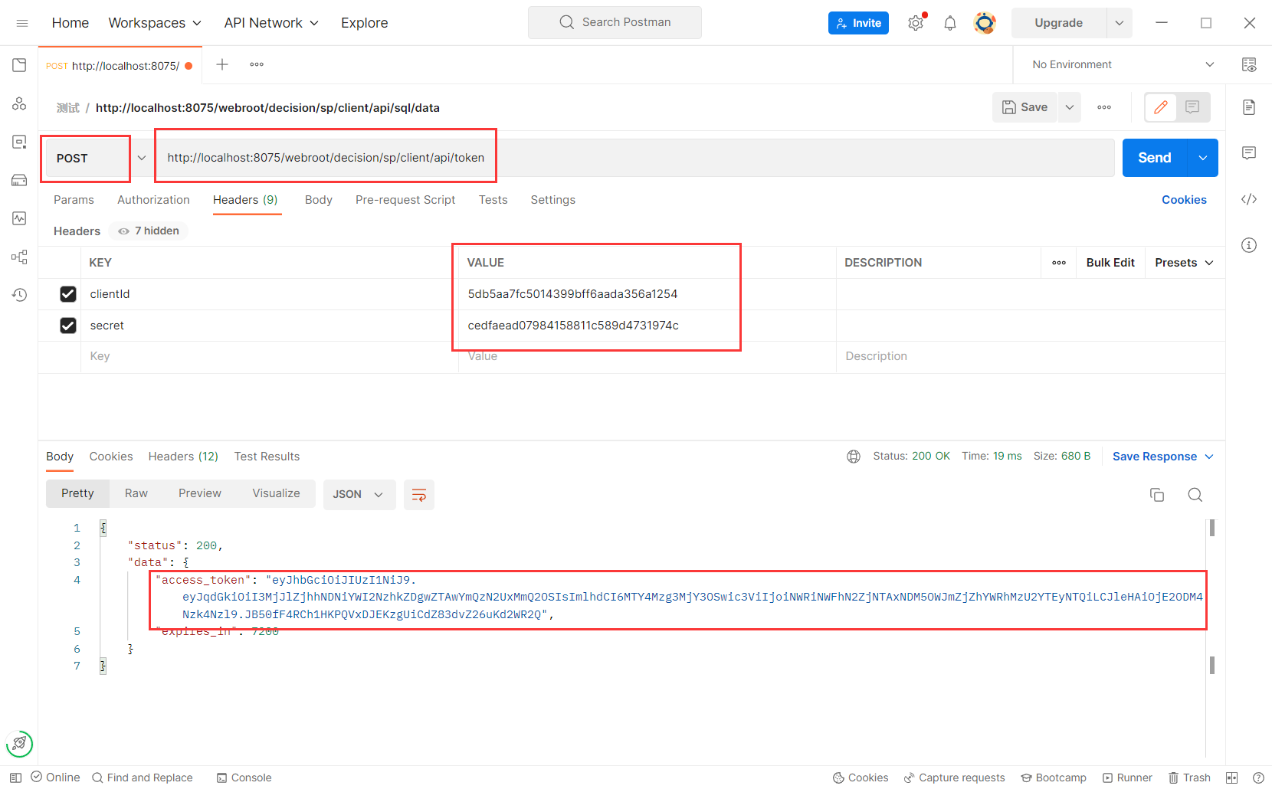This screenshot has height=789, width=1272.
Task: Search within the response body
Action: 1195,495
